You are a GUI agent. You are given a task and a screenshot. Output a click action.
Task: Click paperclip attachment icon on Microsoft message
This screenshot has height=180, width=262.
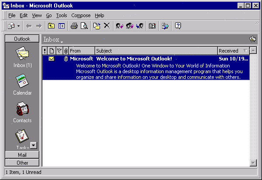coord(66,59)
